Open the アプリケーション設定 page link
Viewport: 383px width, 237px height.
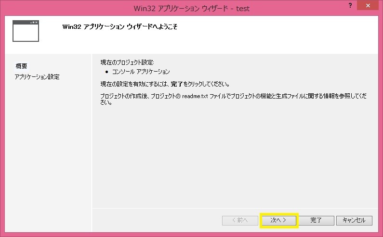tap(37, 77)
